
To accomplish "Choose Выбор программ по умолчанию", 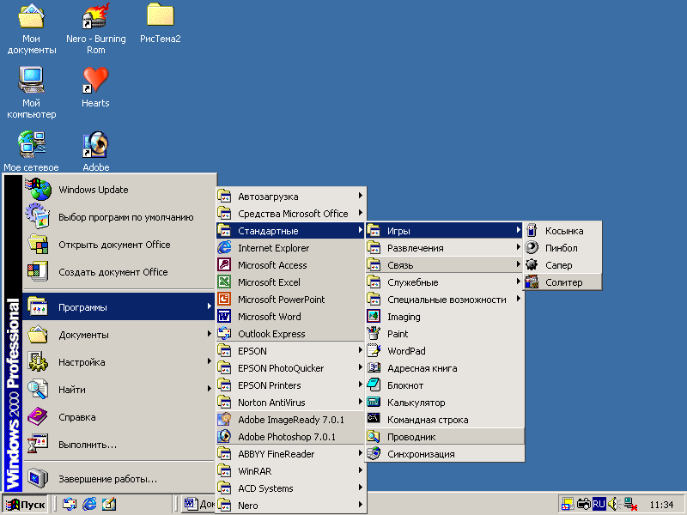I will pyautogui.click(x=119, y=217).
